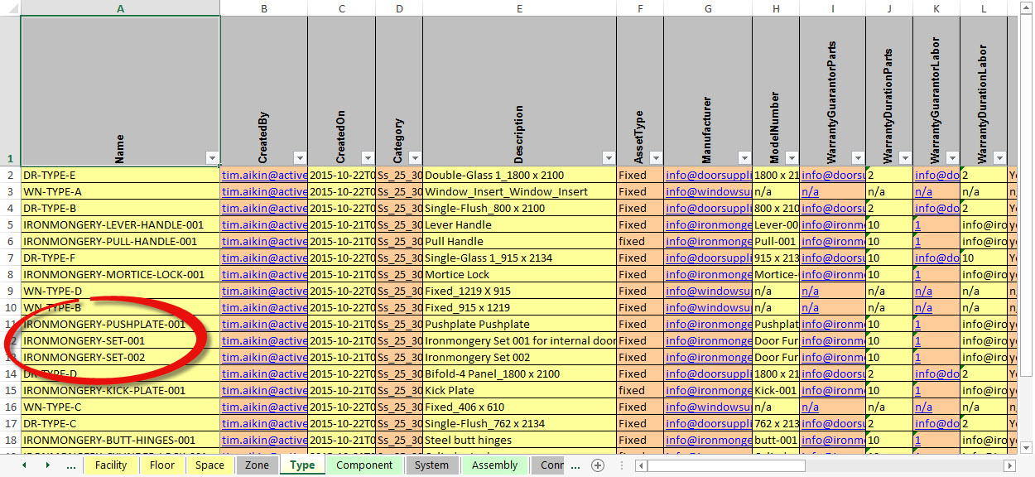Go to the System sheet tab
Image resolution: width=1035 pixels, height=477 pixels.
coord(431,465)
